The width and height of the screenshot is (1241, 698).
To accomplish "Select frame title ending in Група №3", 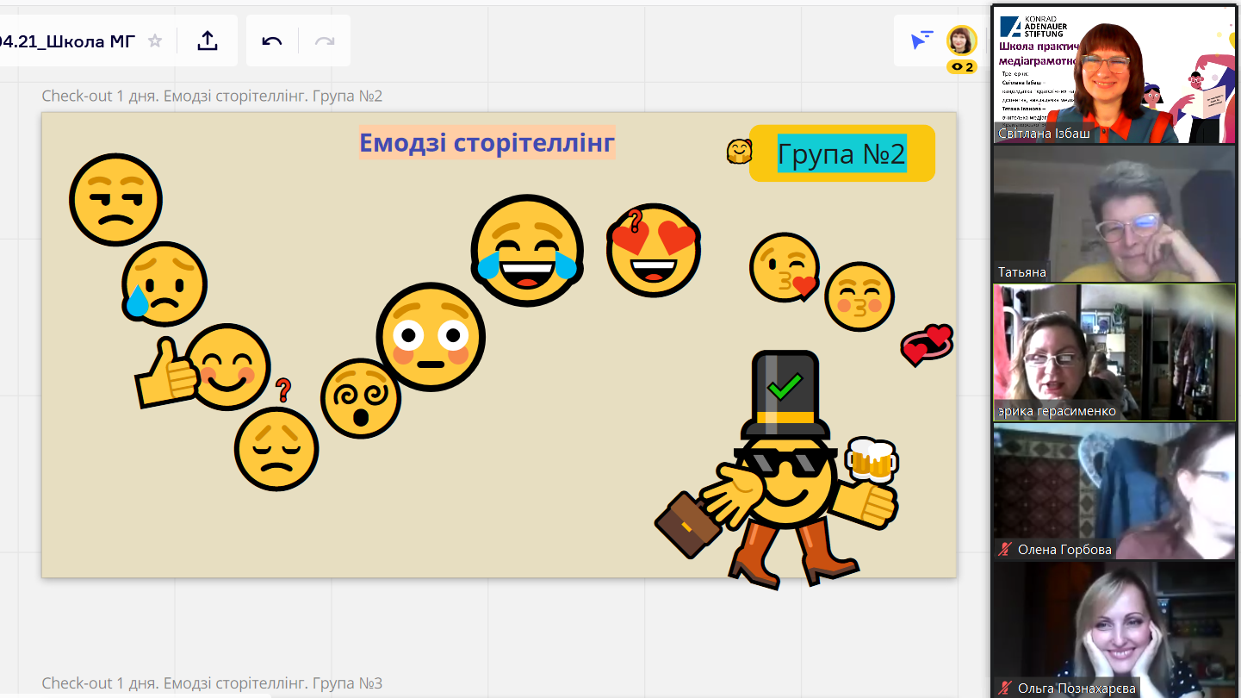I will pyautogui.click(x=212, y=683).
